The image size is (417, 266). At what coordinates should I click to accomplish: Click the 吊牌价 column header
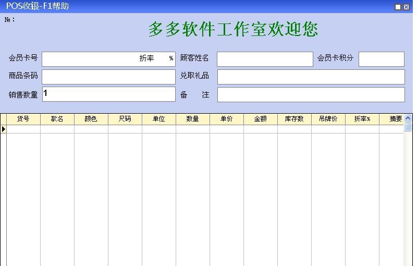(328, 119)
